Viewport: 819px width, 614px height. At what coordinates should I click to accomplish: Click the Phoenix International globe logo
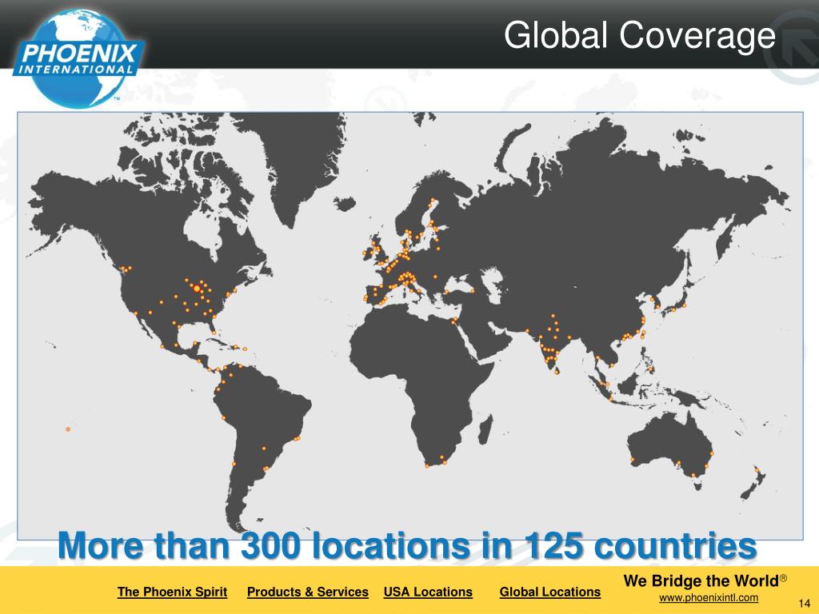point(78,58)
